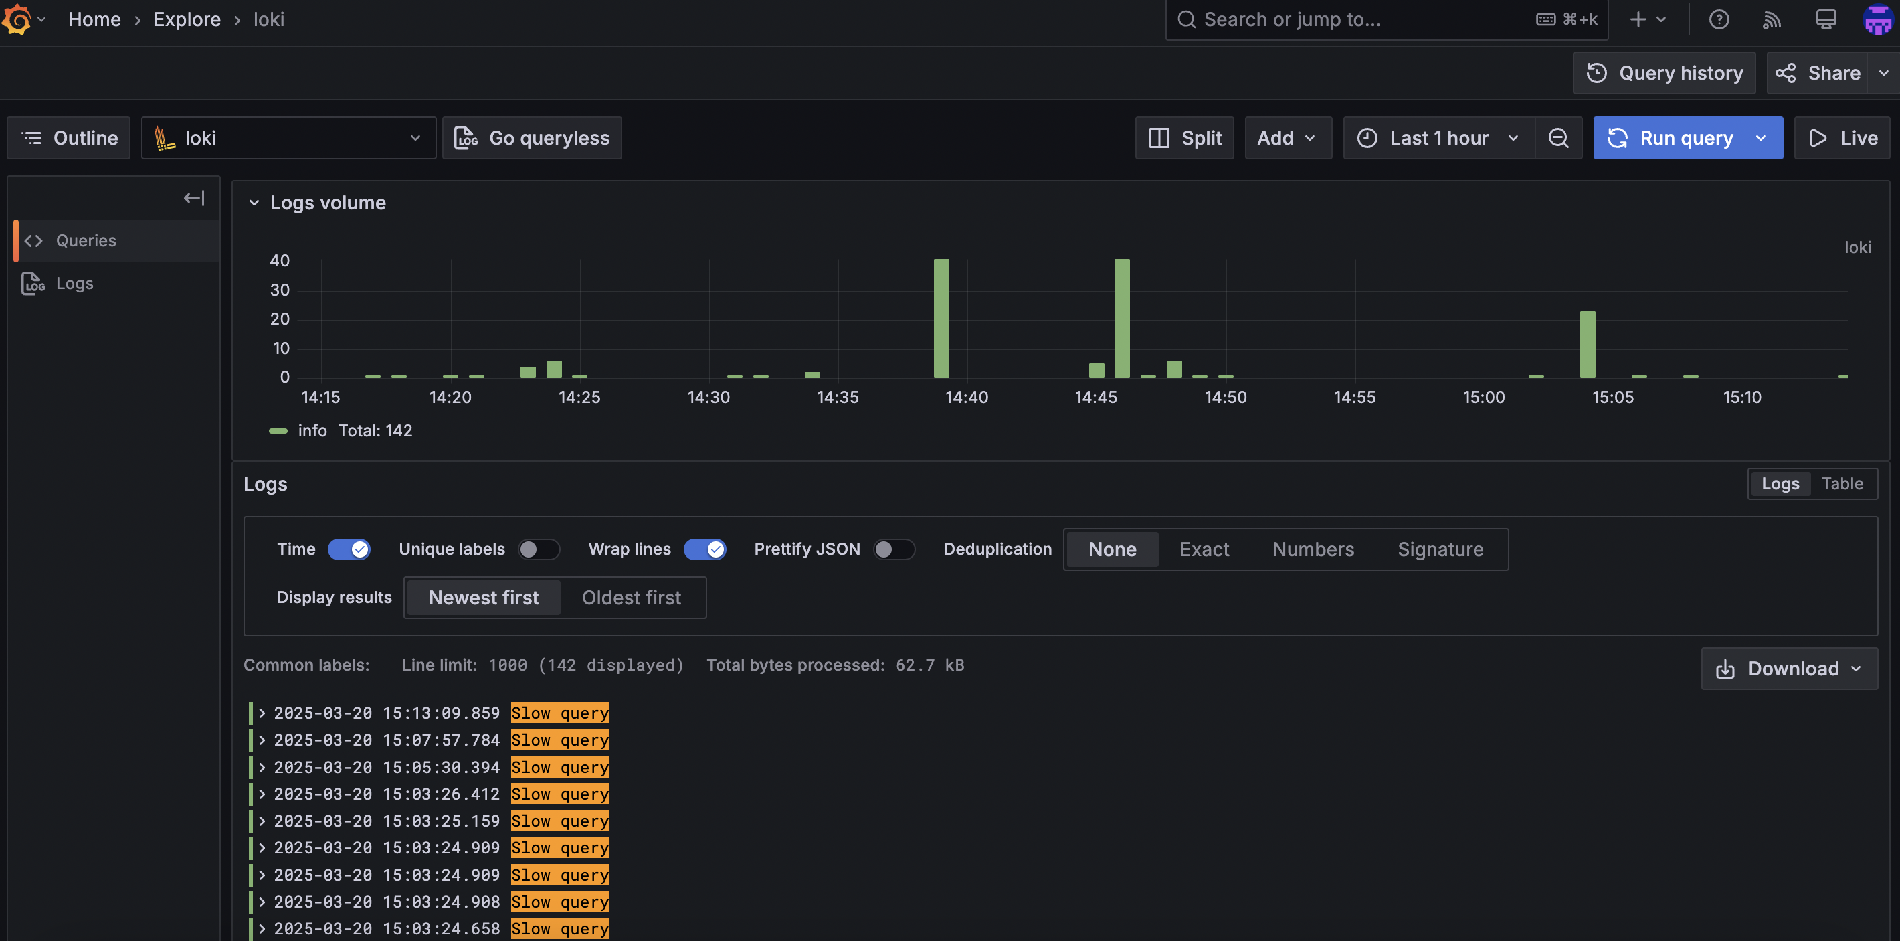Click the info legend color swatch
1900x941 pixels.
[x=278, y=431]
